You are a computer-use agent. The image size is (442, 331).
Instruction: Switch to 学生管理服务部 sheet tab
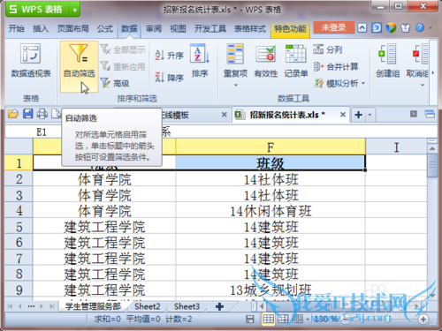[93, 306]
